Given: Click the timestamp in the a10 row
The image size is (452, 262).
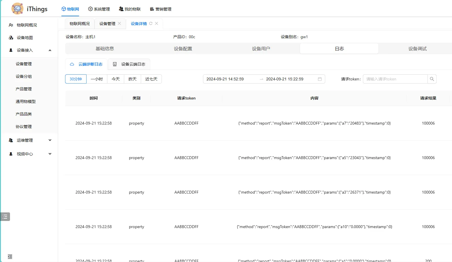Looking at the screenshot, I should [x=94, y=227].
